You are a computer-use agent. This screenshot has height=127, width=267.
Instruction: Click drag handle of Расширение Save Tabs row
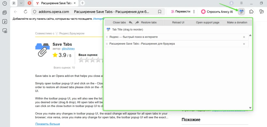click(x=107, y=44)
